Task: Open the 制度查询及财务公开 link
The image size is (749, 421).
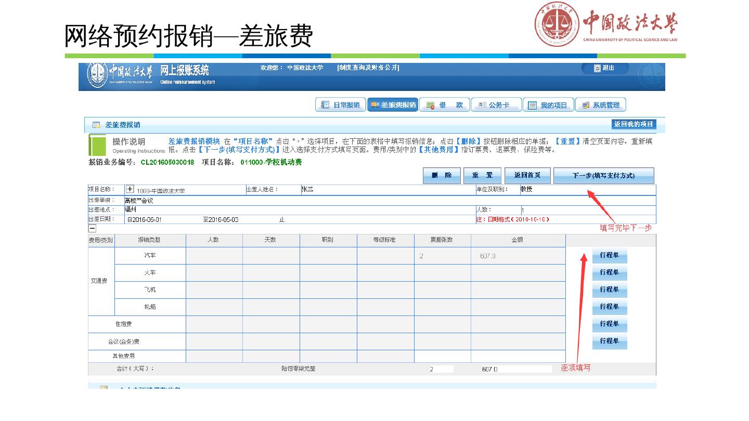Action: click(x=368, y=68)
